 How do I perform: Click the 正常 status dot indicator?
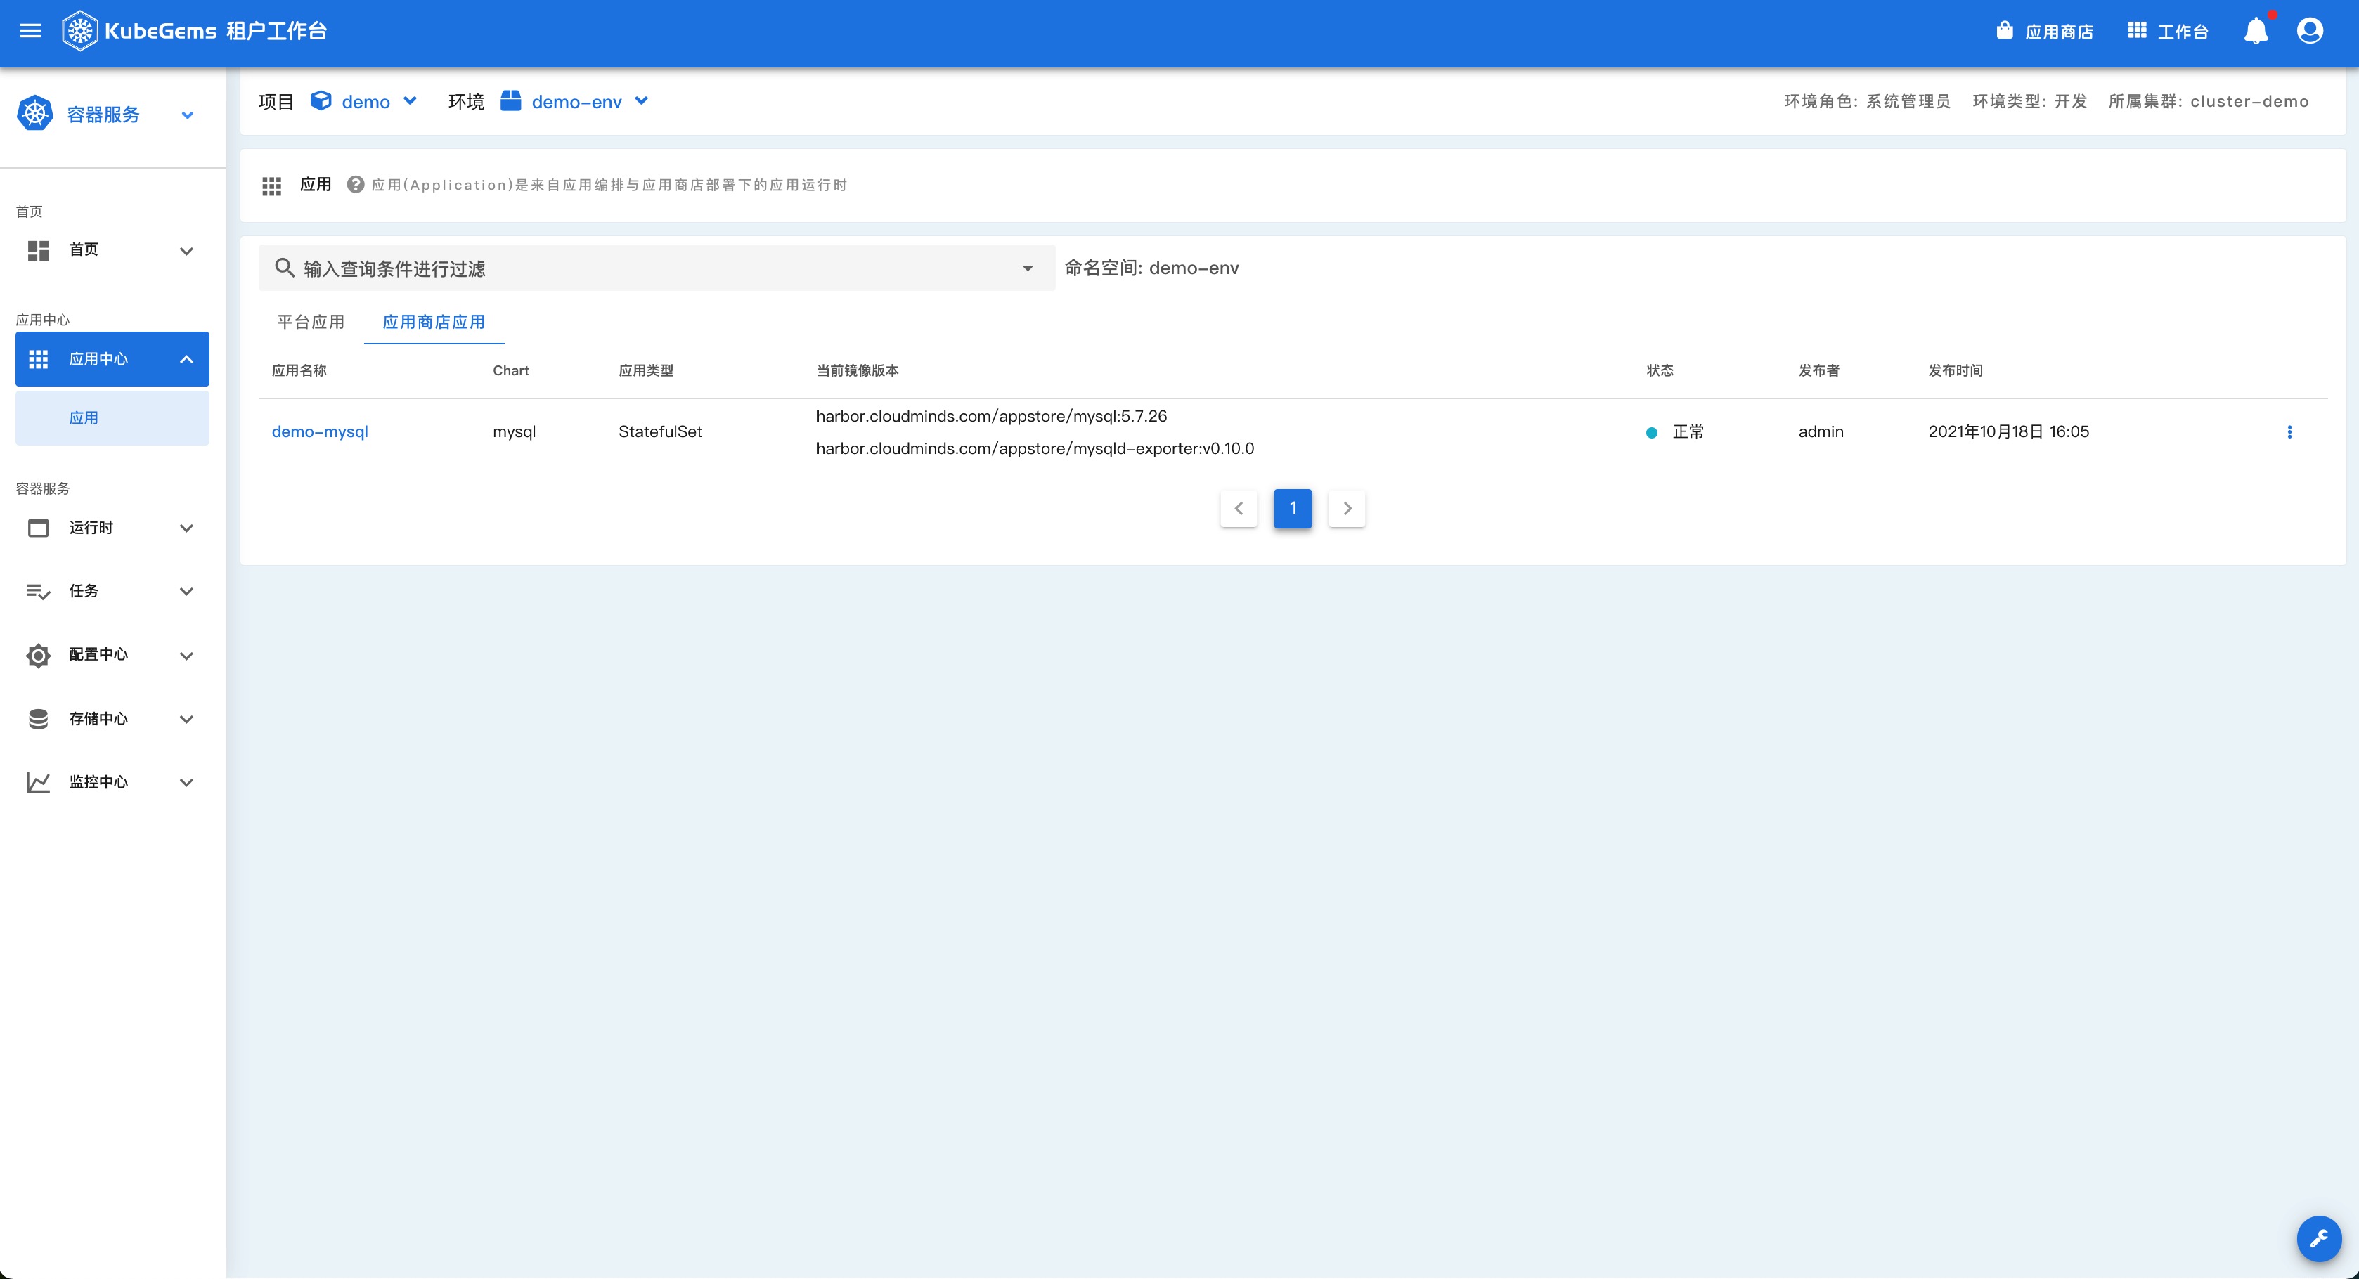pyautogui.click(x=1652, y=432)
